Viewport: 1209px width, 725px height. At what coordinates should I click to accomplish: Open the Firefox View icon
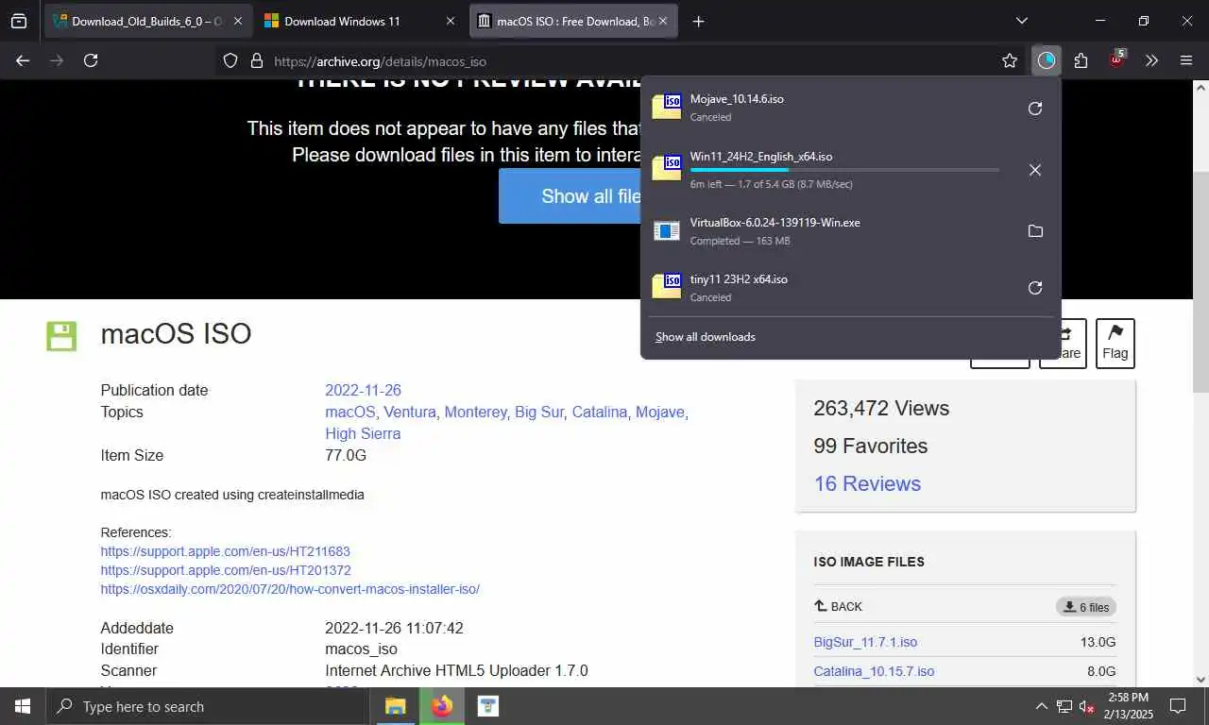[x=18, y=21]
